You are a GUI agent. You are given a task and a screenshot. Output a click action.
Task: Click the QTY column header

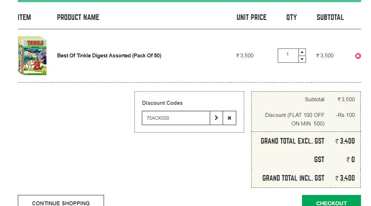point(291,17)
